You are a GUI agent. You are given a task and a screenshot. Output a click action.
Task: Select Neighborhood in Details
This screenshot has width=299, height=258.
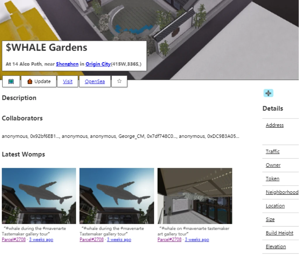tap(282, 192)
